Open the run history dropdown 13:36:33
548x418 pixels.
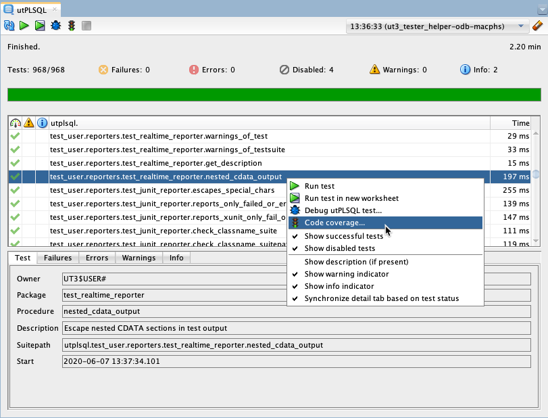(x=437, y=26)
